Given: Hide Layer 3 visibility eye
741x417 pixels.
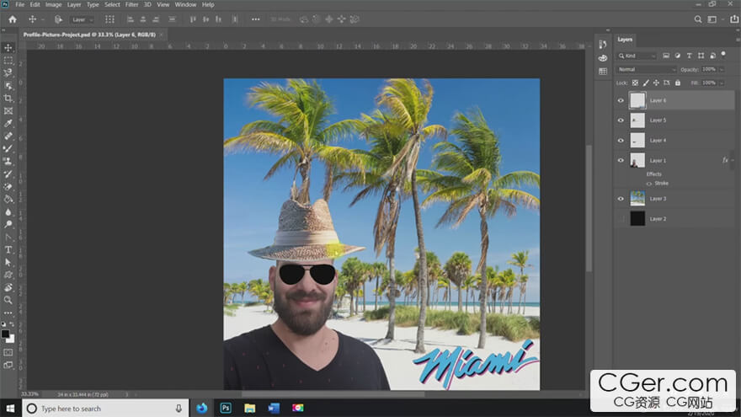Looking at the screenshot, I should pyautogui.click(x=621, y=199).
